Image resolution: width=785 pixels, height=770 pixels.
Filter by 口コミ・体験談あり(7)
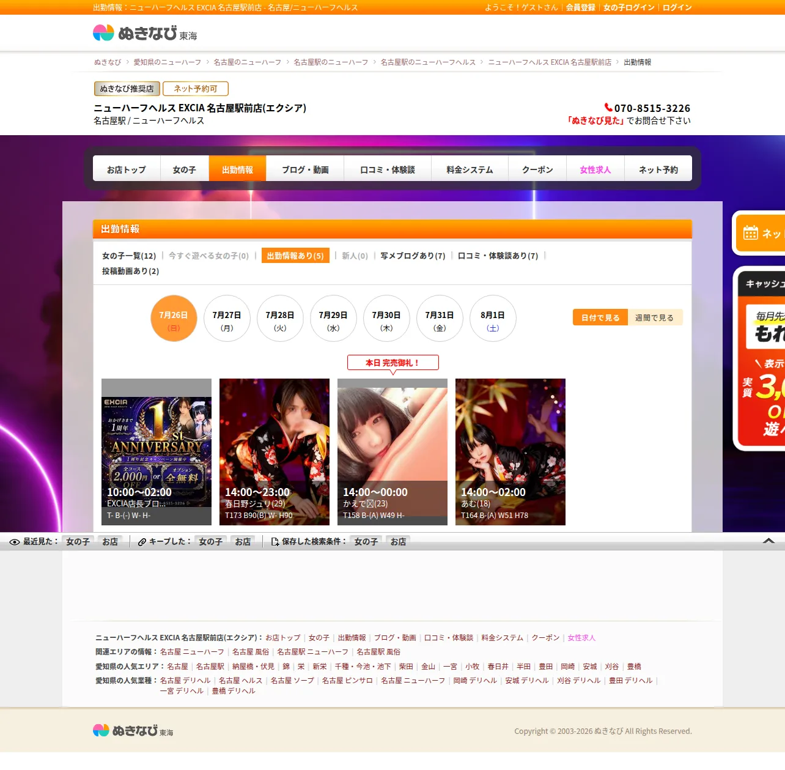(x=498, y=256)
